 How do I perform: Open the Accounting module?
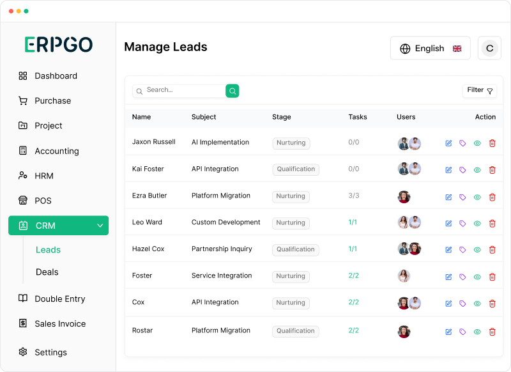(49, 151)
